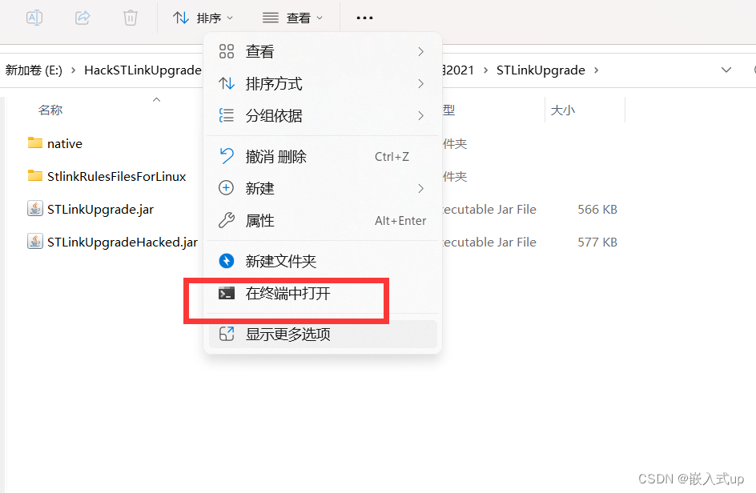The image size is (756, 493).
Task: Expand the address bar history chevron
Action: [726, 70]
